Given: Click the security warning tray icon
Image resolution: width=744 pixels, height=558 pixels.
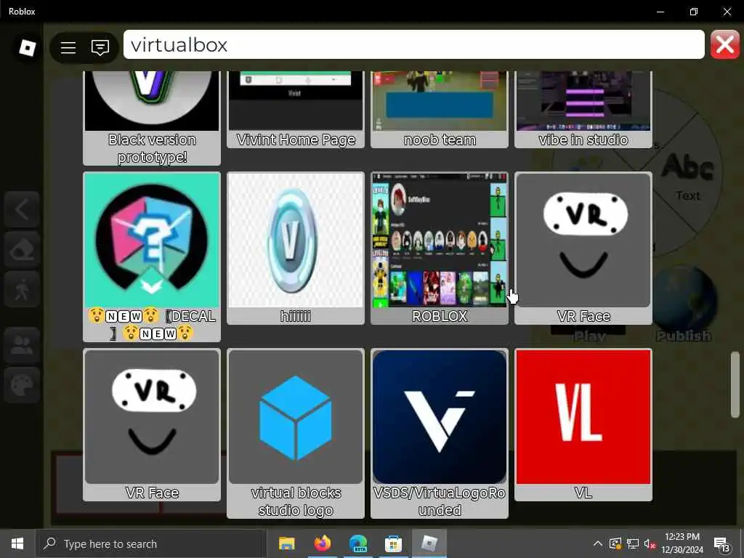Looking at the screenshot, I should pos(615,543).
